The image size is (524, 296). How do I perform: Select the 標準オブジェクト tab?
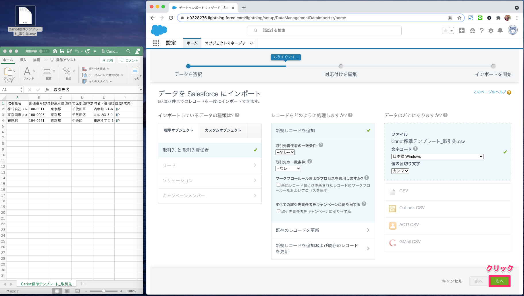[x=178, y=130]
